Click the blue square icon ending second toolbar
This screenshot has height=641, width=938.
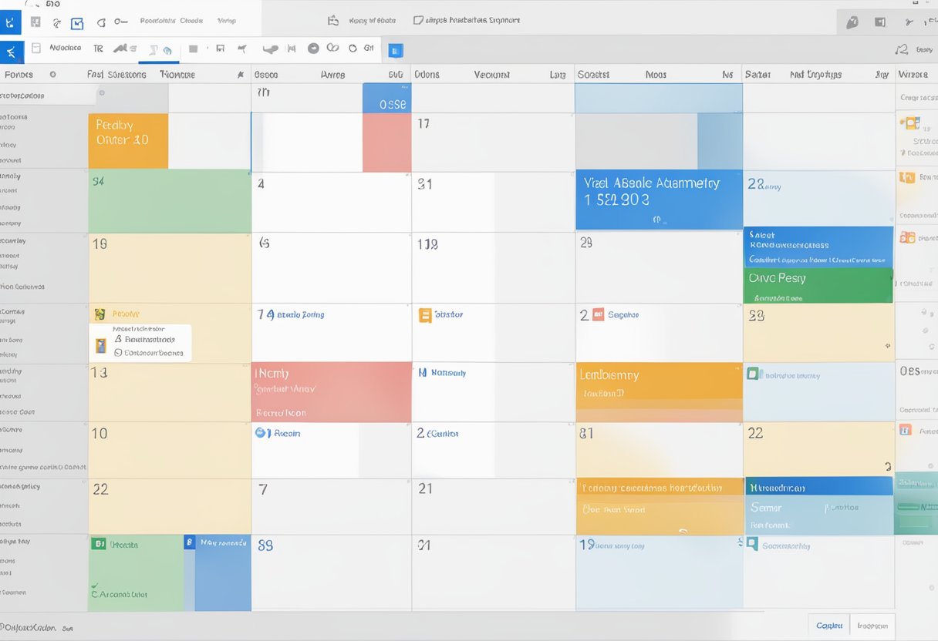click(x=395, y=50)
